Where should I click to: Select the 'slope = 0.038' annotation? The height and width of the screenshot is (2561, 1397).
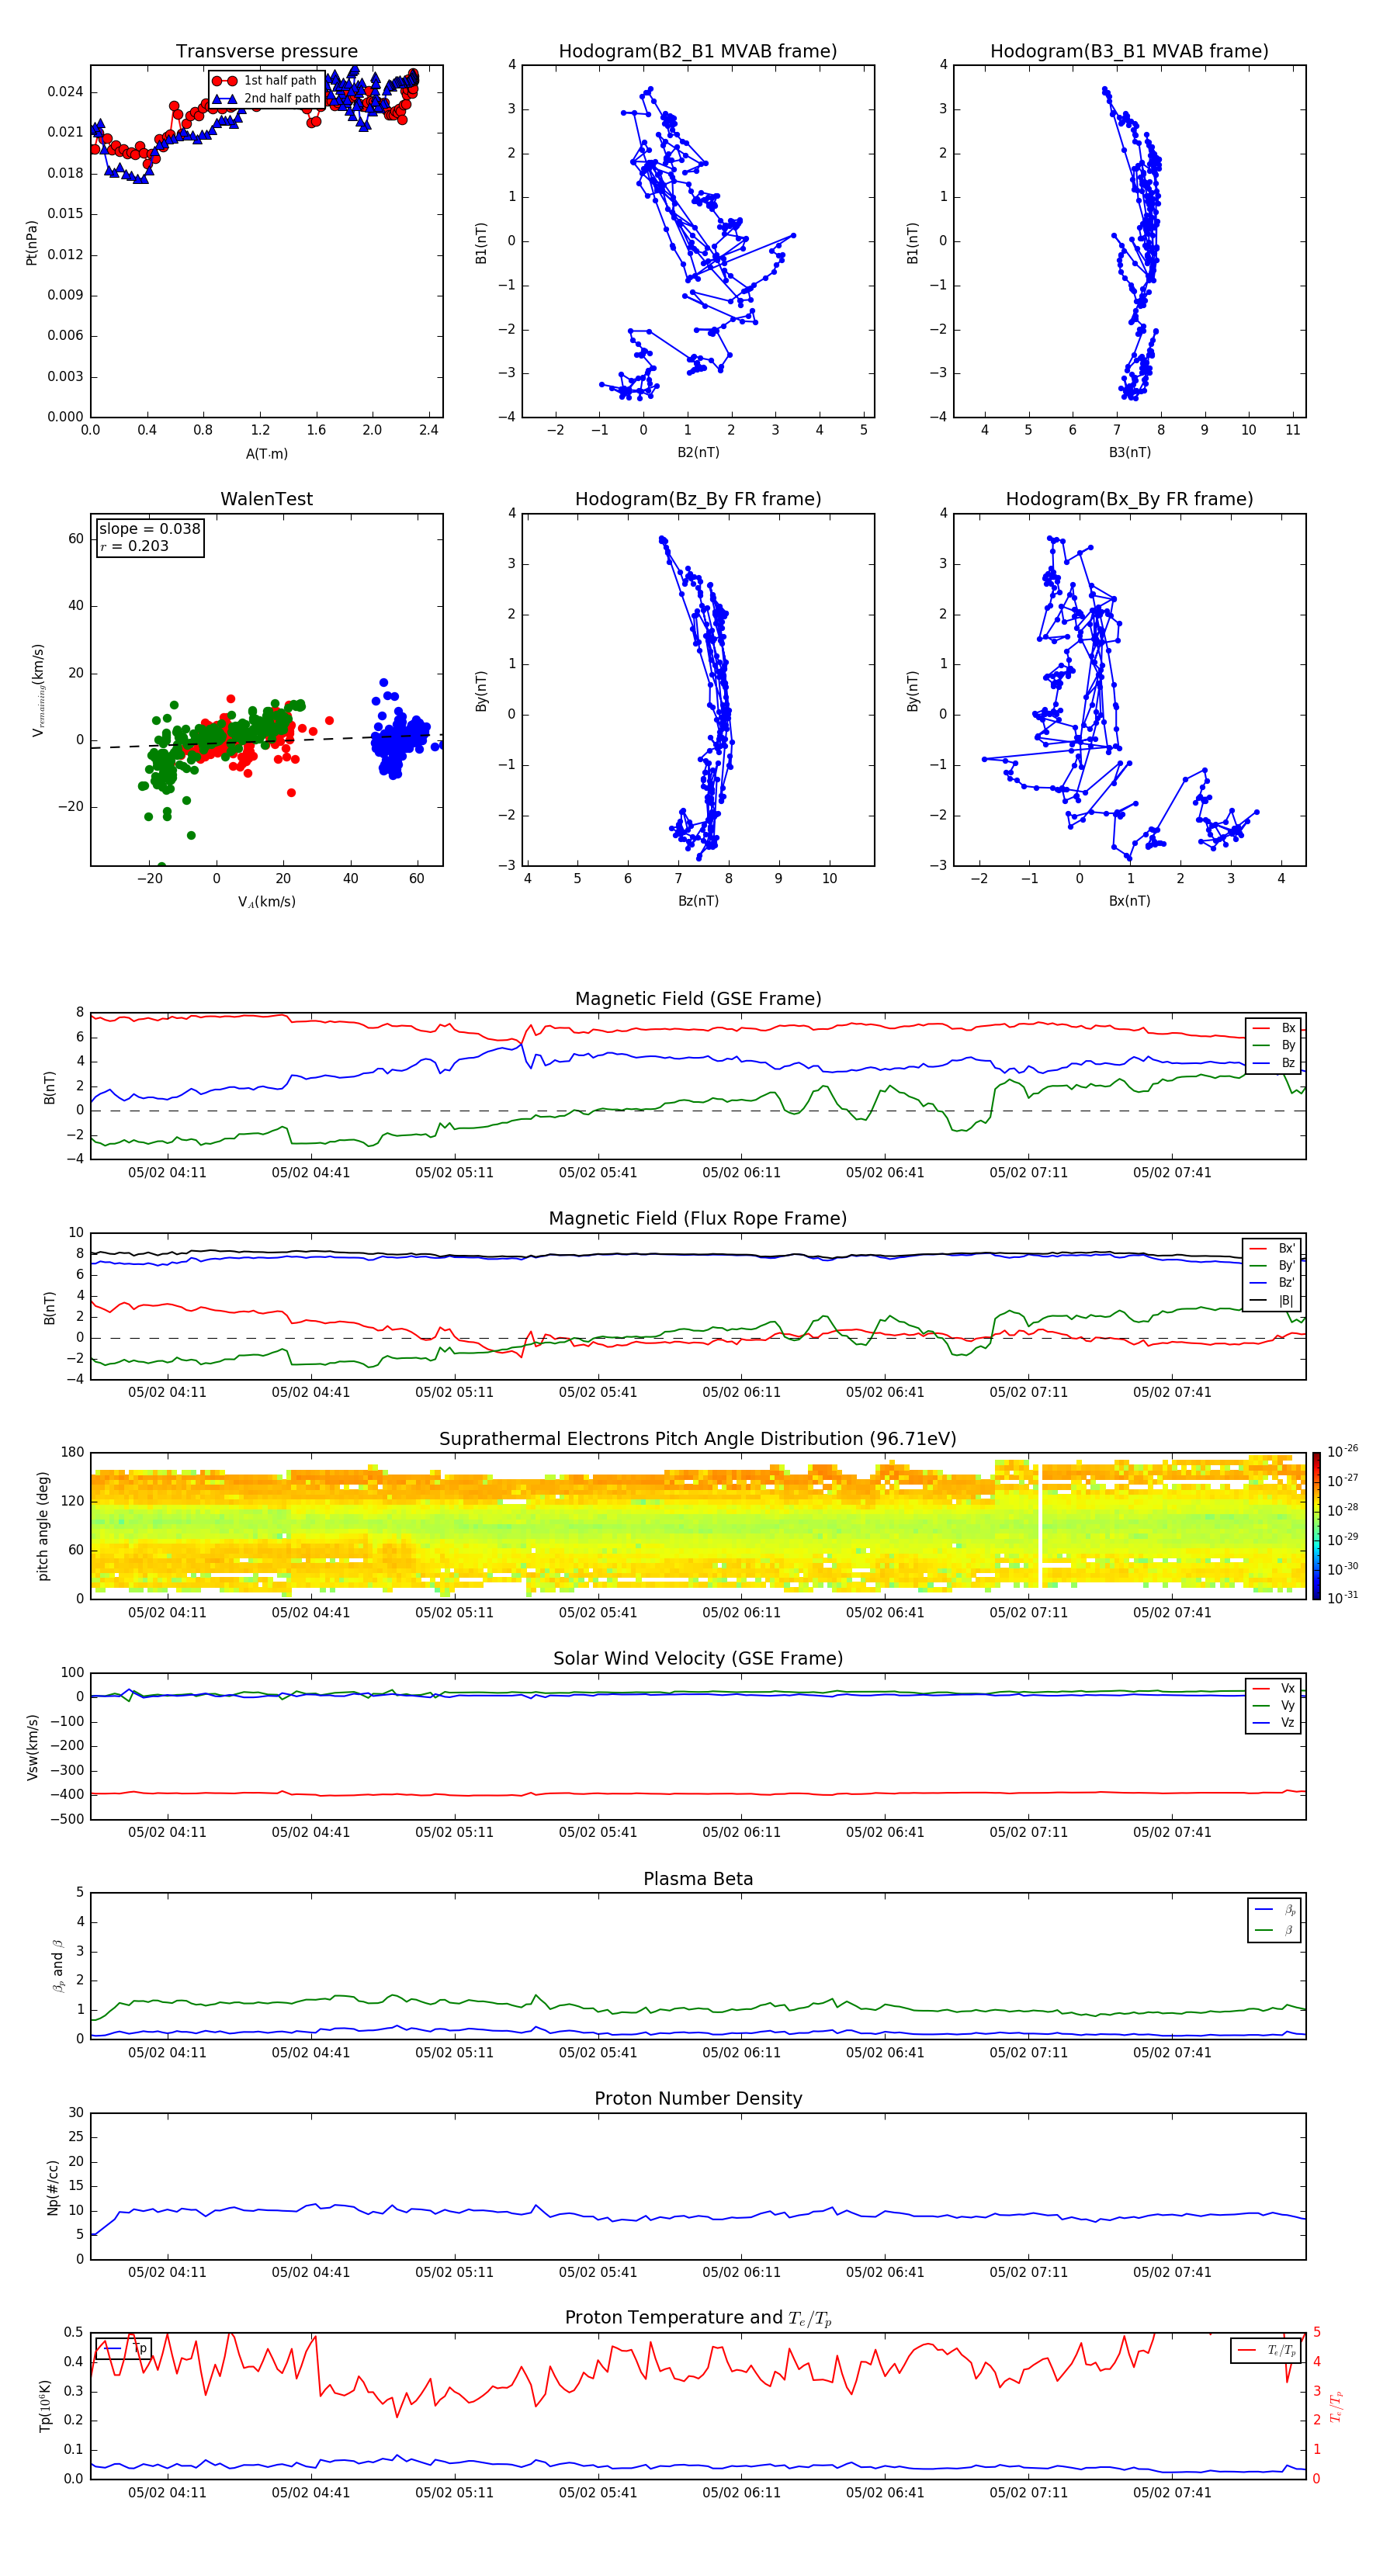tap(150, 529)
